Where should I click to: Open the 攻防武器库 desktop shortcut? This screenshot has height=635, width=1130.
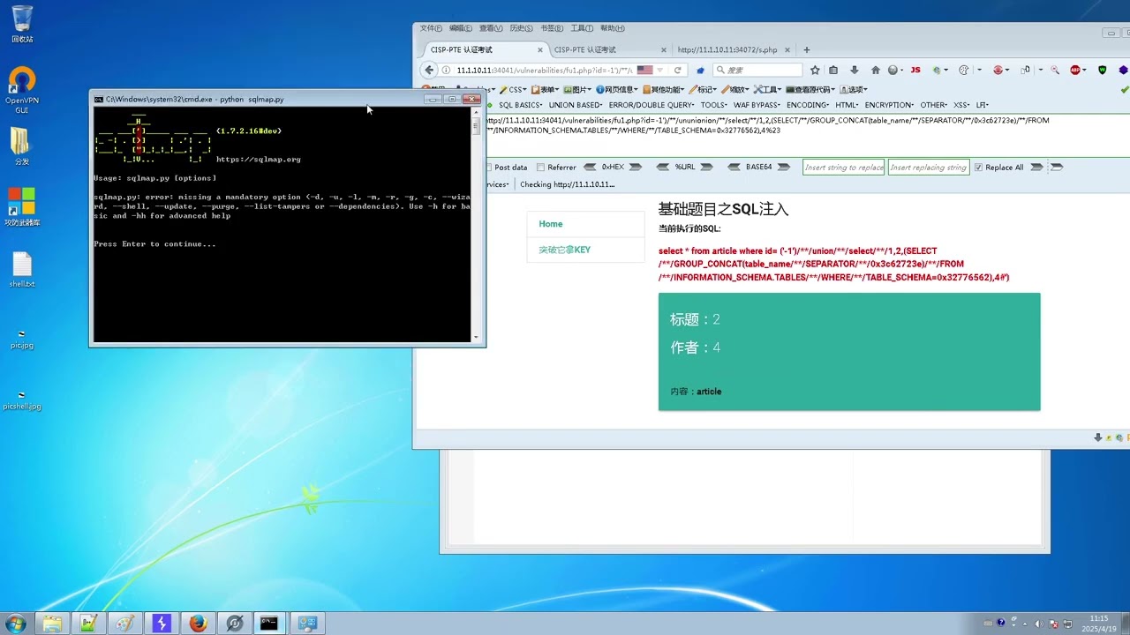point(22,207)
